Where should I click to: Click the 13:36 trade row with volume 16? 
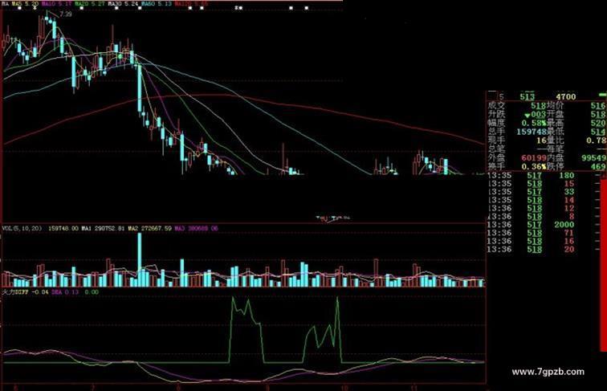pyautogui.click(x=532, y=241)
